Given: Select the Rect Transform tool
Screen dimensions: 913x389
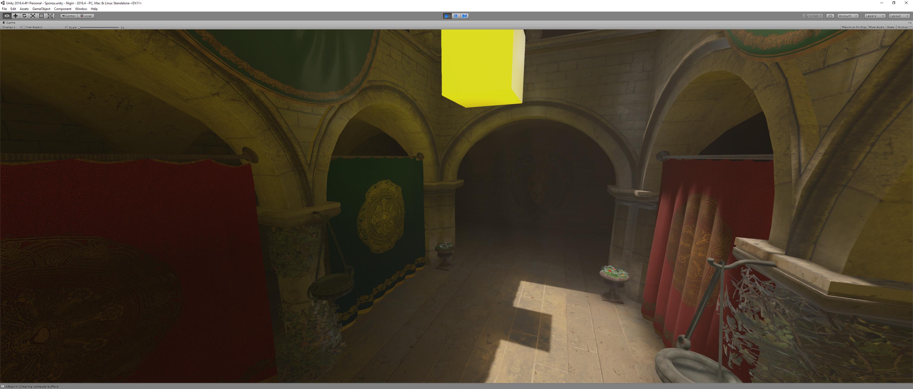Looking at the screenshot, I should pos(41,16).
